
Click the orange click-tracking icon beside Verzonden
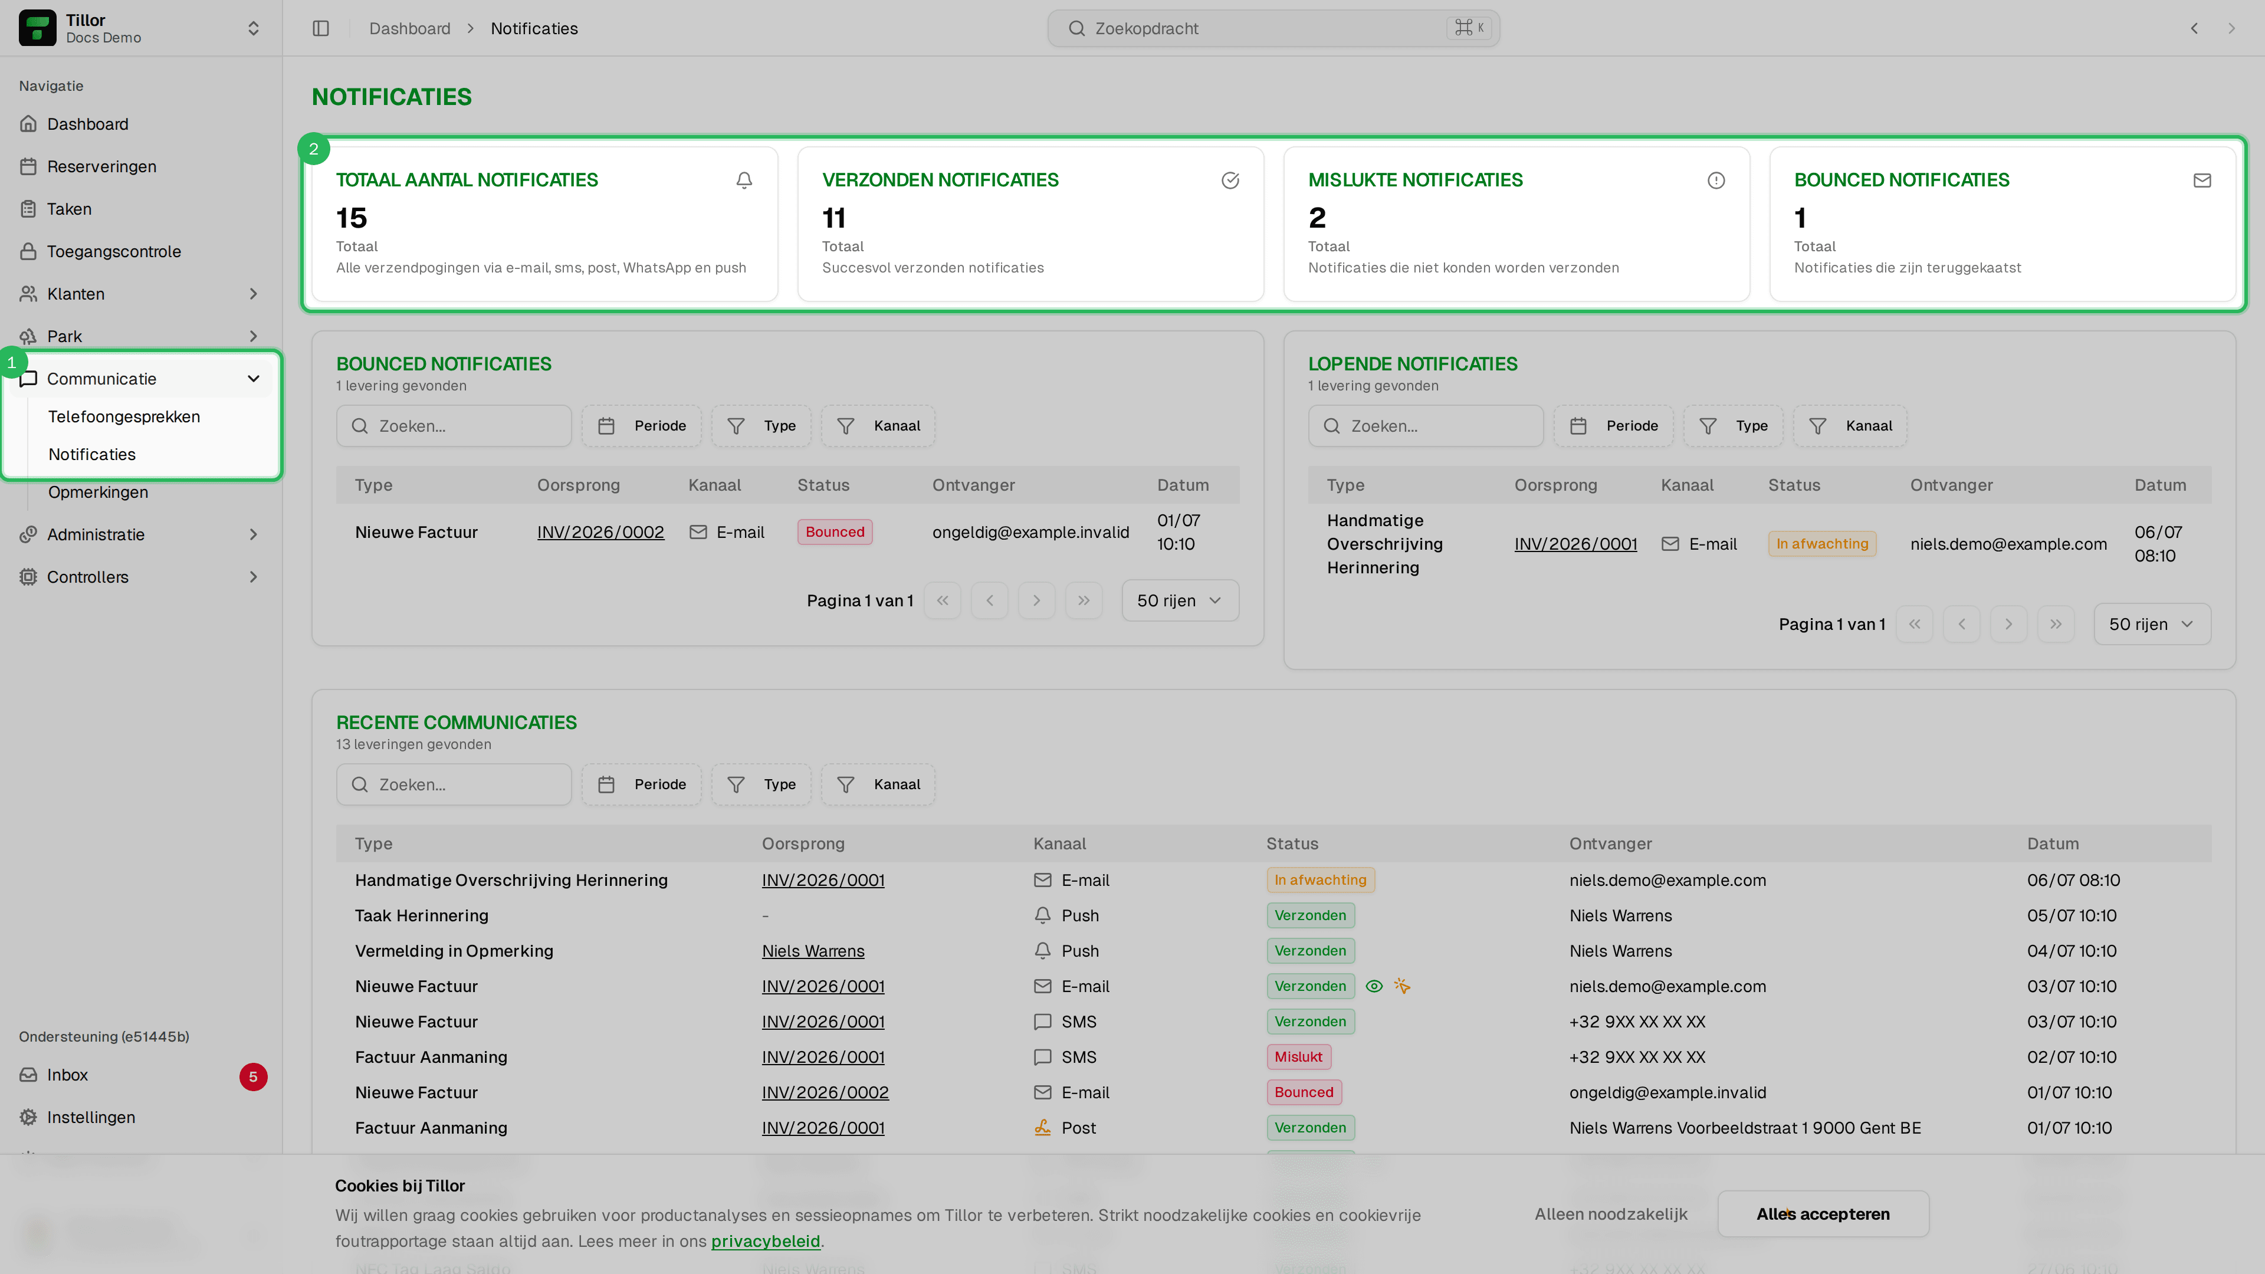pyautogui.click(x=1403, y=987)
